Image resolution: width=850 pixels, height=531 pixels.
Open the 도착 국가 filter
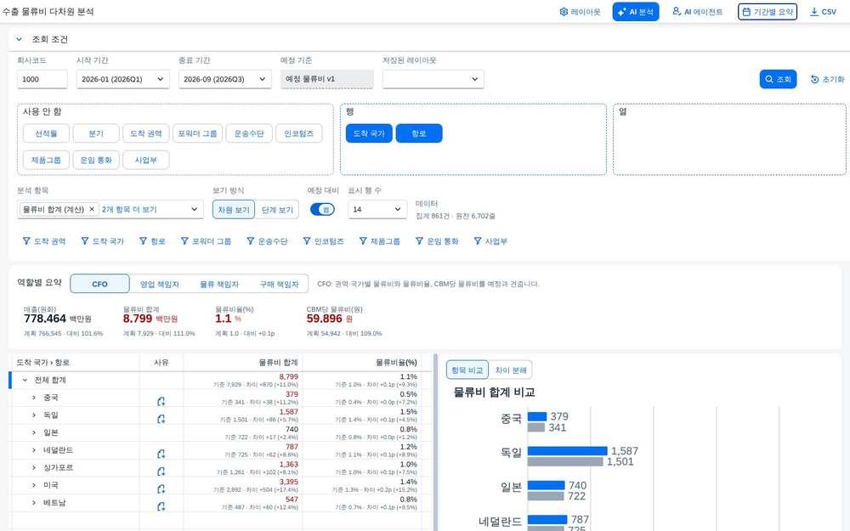click(103, 241)
